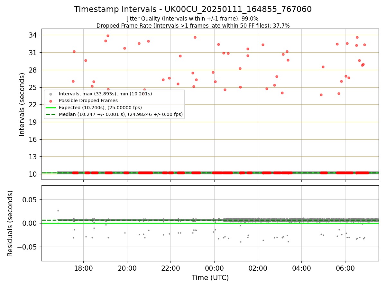The height and width of the screenshot is (289, 386).
Task: Click the x-axis tick label "18:00"
Action: pos(84,268)
